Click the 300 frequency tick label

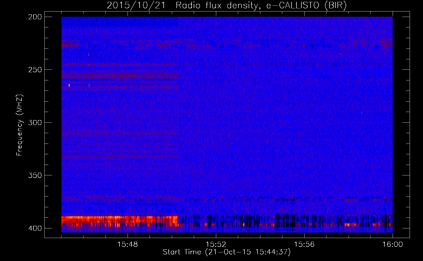click(x=35, y=123)
